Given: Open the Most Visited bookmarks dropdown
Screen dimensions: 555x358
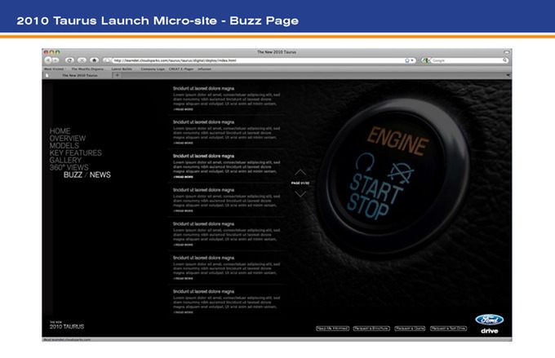Looking at the screenshot, I should [55, 69].
